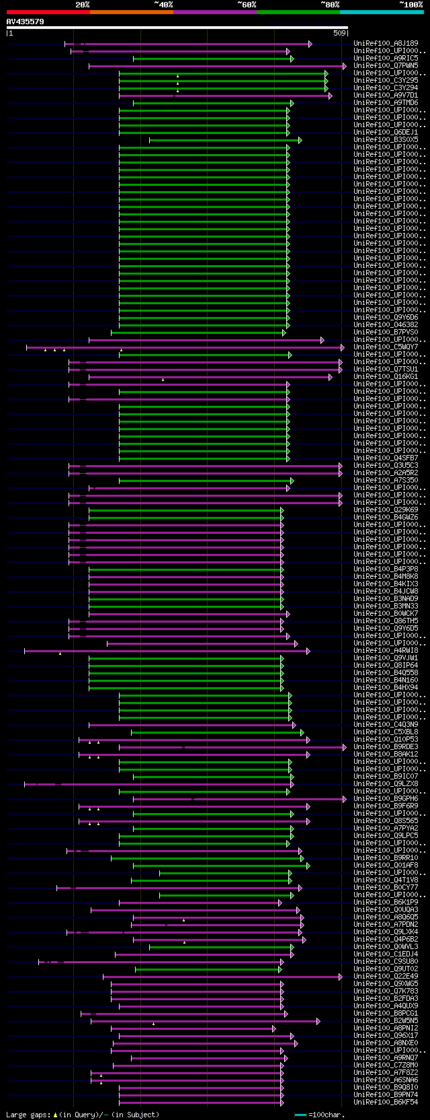
Task: Click the red ~20% identity legend segment
Action: pyautogui.click(x=48, y=12)
